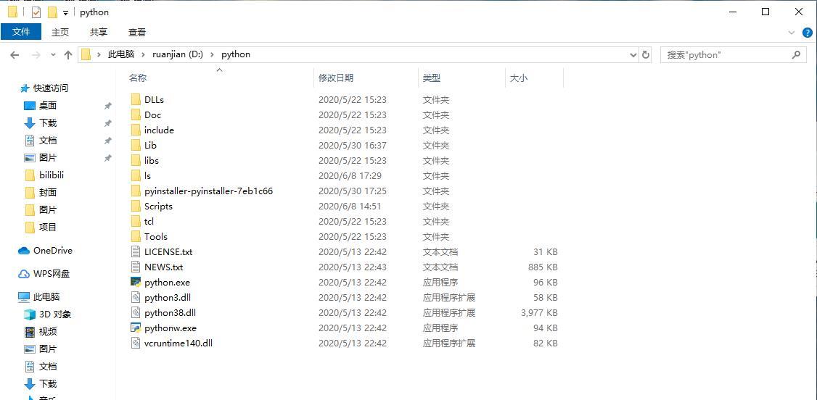The width and height of the screenshot is (817, 400).
Task: Open the Doc folder icon
Action: click(136, 115)
